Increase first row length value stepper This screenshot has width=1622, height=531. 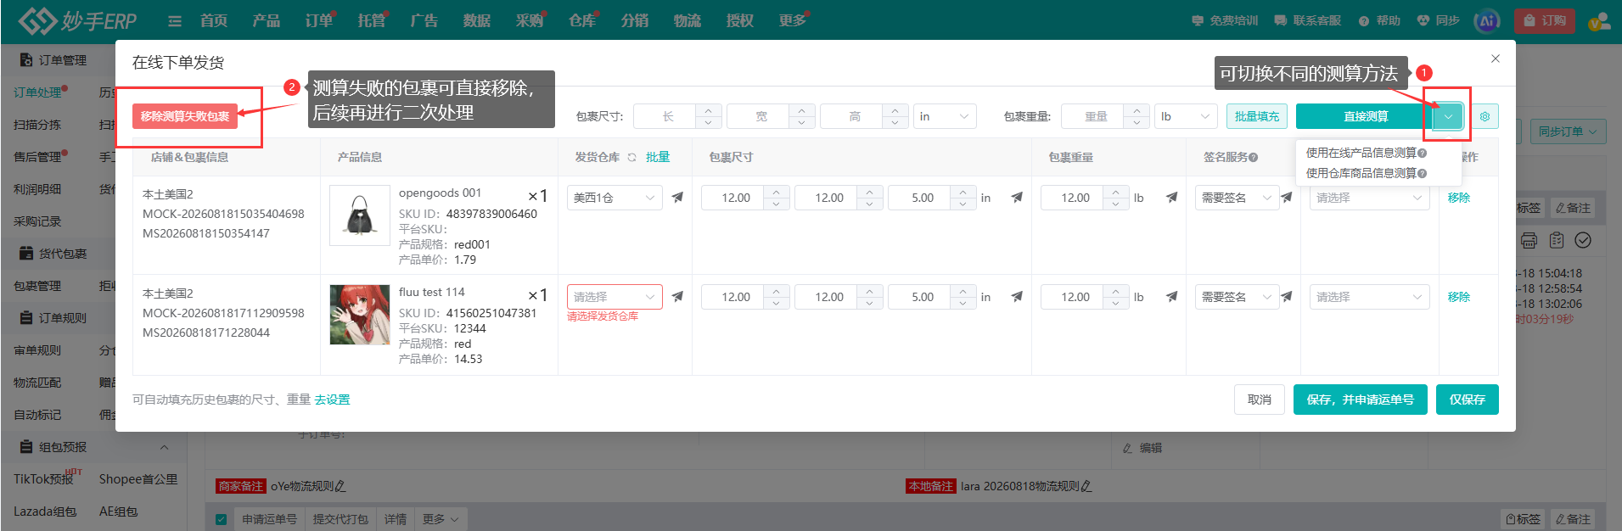point(777,192)
